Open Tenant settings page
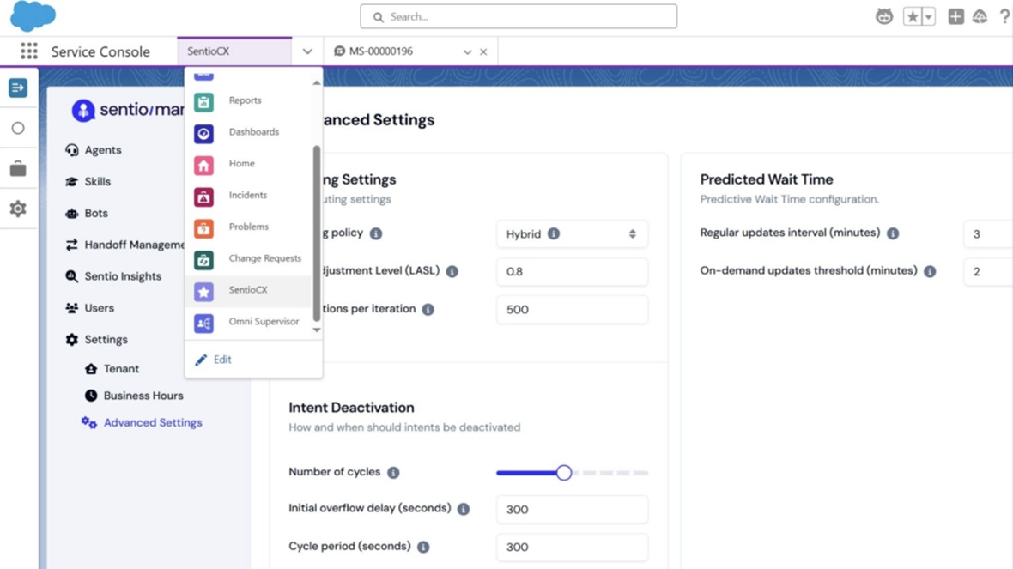This screenshot has width=1013, height=569. (112, 369)
